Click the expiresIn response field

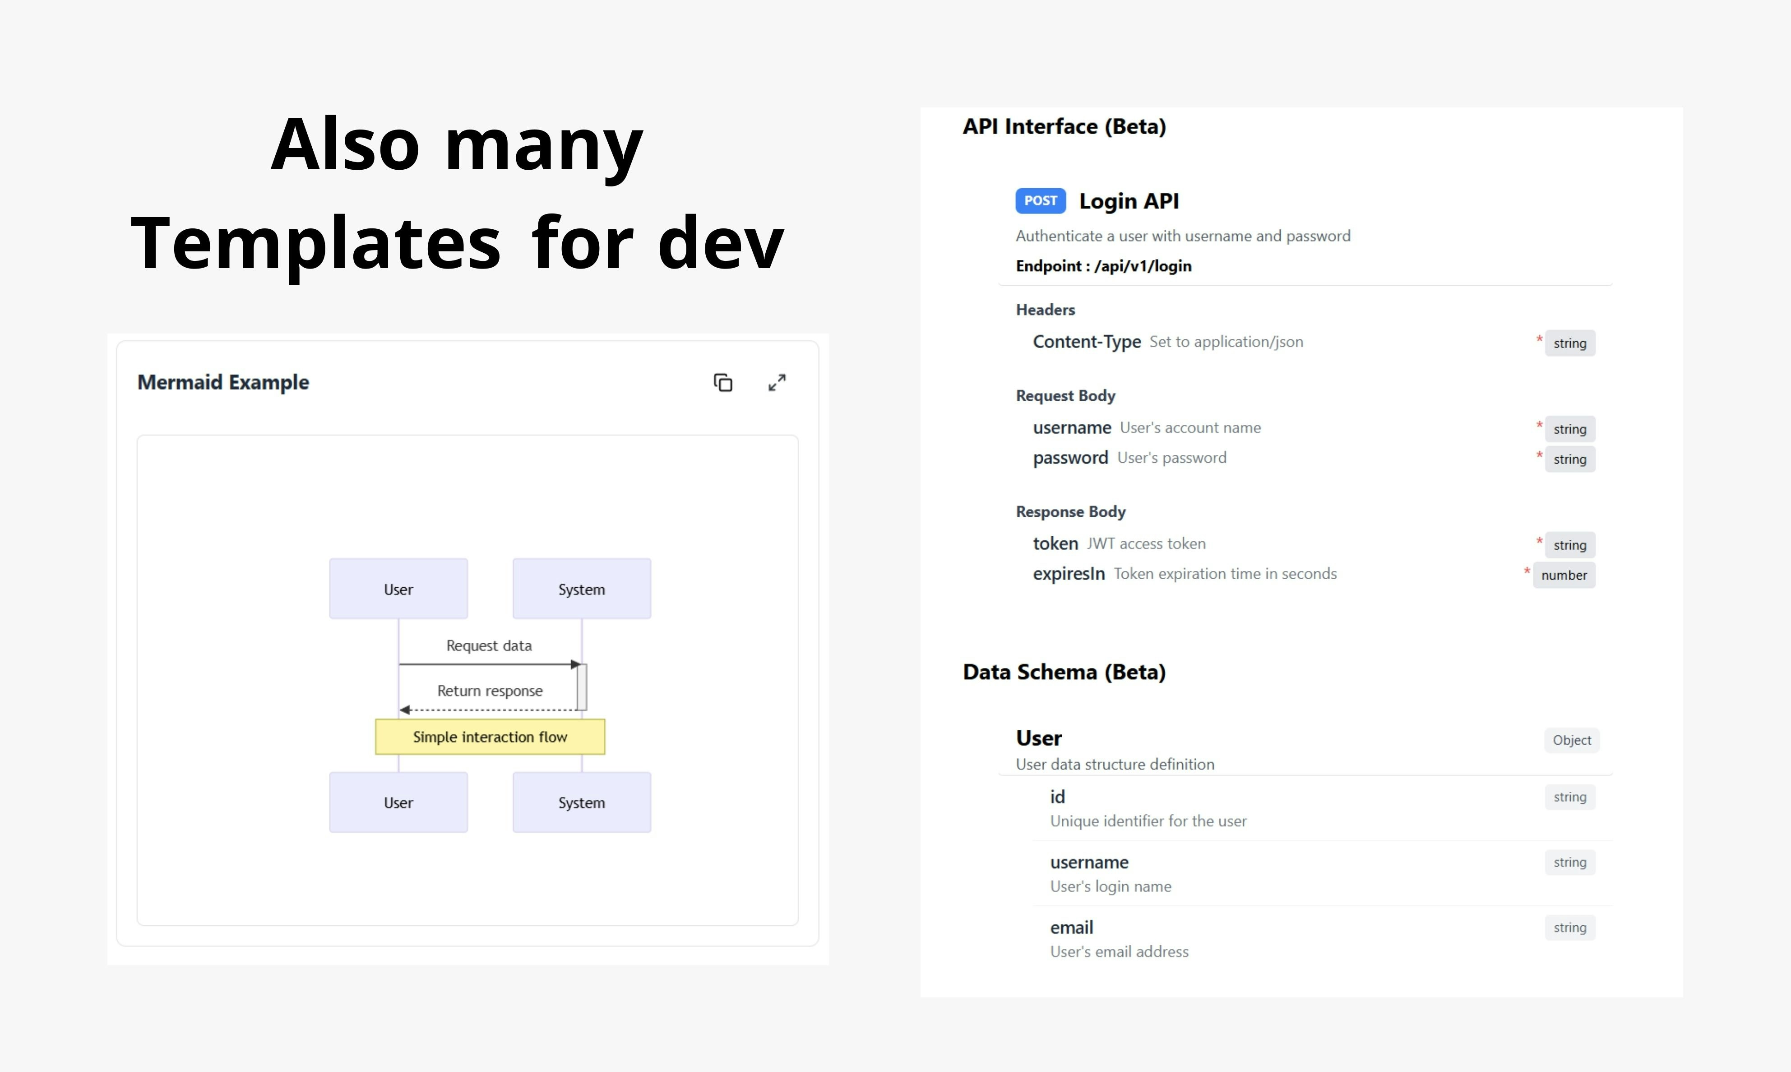tap(1069, 574)
